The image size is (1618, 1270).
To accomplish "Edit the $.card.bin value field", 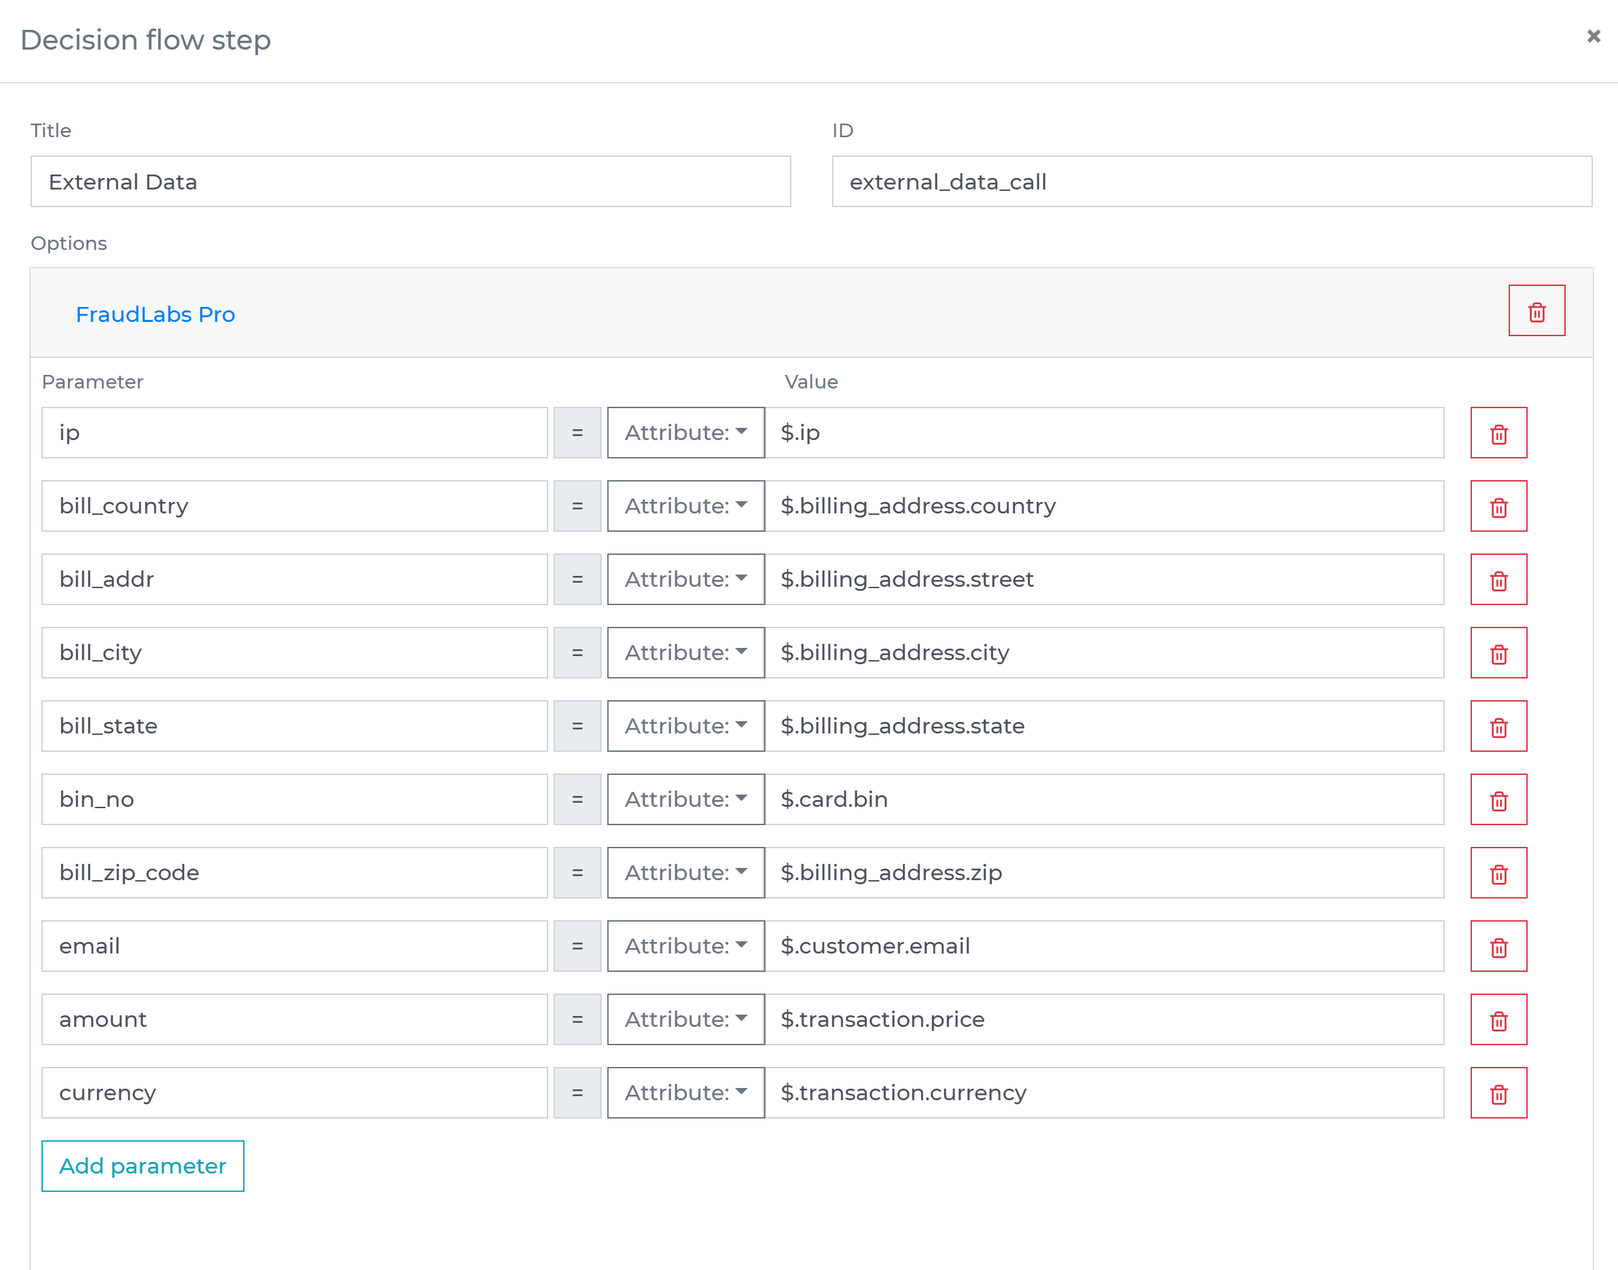I will (x=1104, y=799).
